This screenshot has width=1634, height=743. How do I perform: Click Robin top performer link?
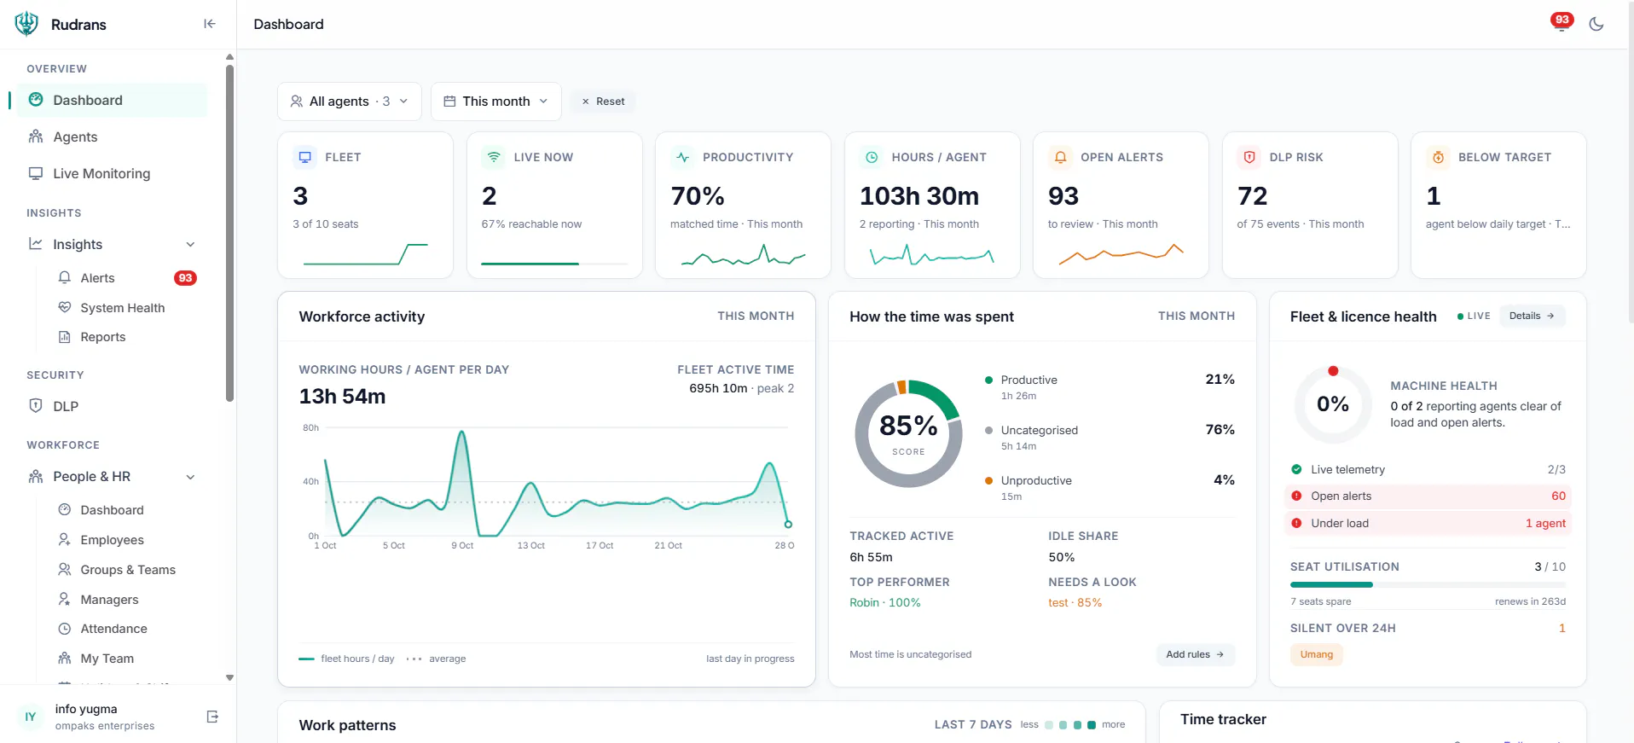click(884, 602)
